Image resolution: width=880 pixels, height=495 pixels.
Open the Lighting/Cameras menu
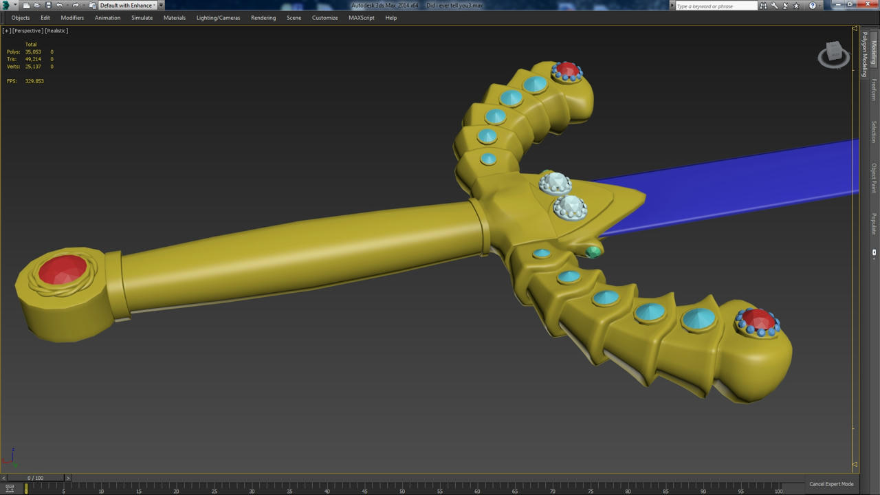click(219, 18)
